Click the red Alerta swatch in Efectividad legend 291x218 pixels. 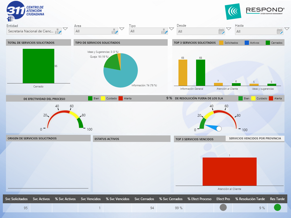coord(120,98)
